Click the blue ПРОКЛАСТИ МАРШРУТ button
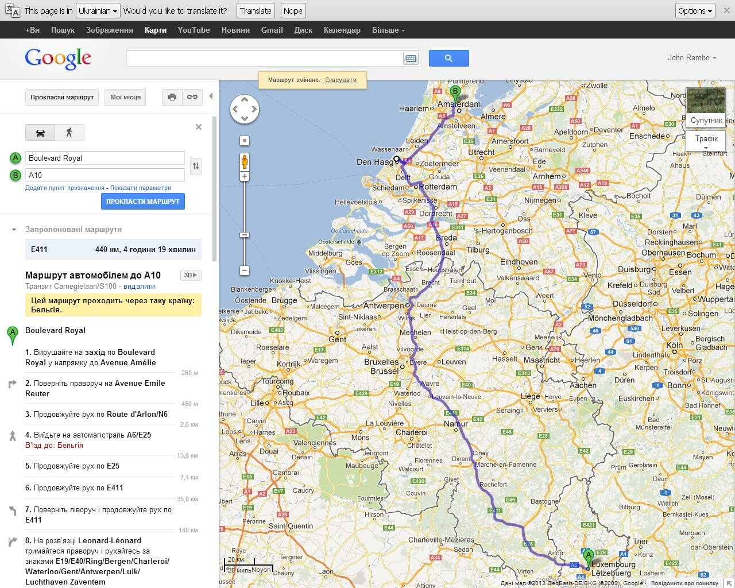735x588 pixels. click(143, 202)
